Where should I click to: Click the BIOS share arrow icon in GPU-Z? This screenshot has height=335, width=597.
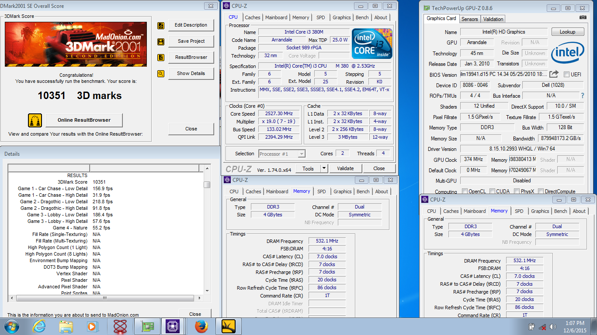click(x=554, y=74)
